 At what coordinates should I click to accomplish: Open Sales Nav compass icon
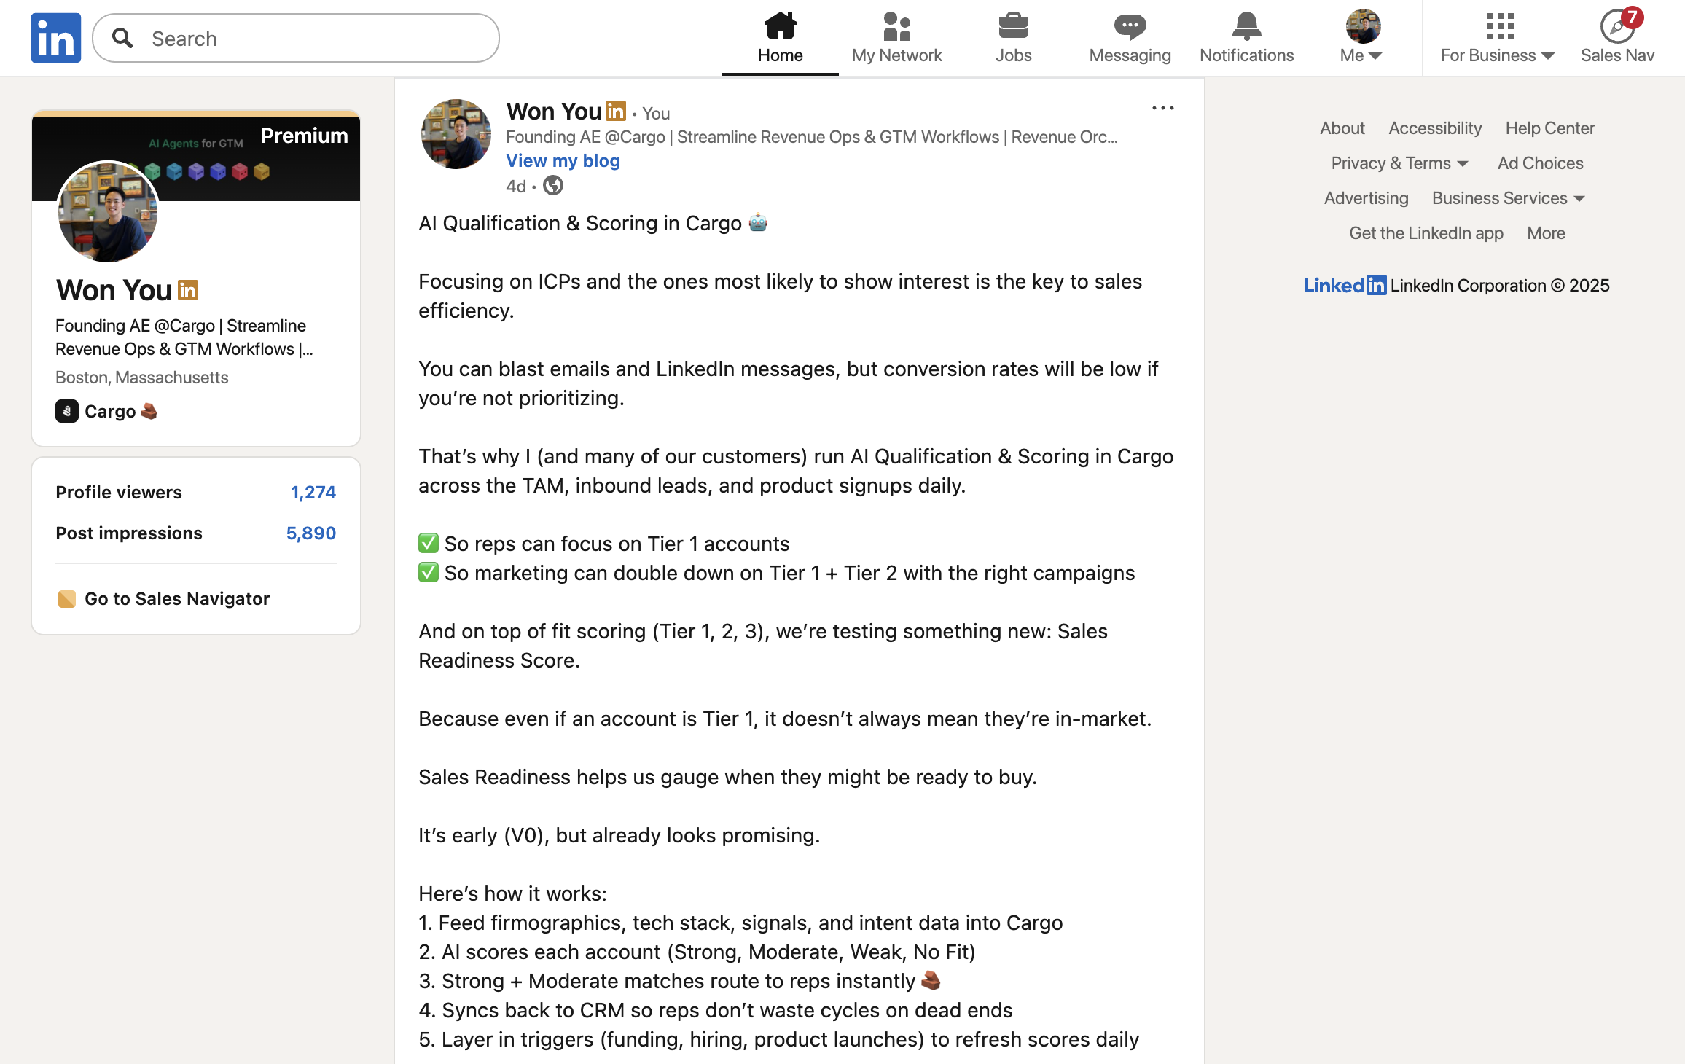point(1617,28)
